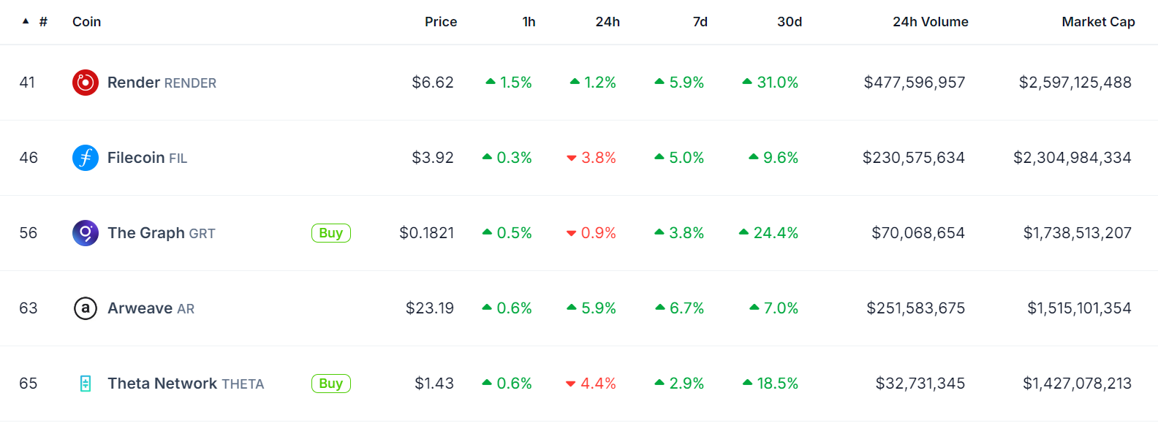The height and width of the screenshot is (423, 1158).
Task: Click the Filecoin logo icon
Action: pos(86,158)
